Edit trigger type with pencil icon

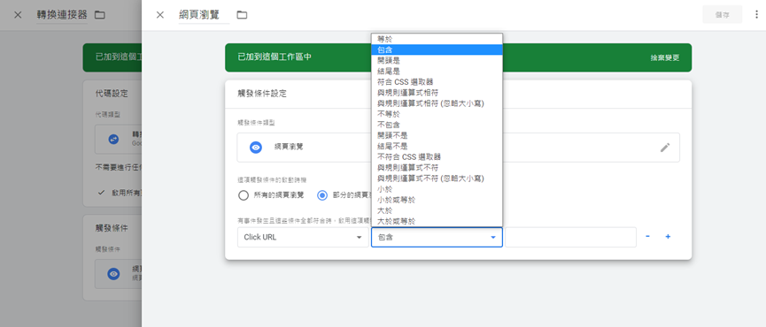665,148
